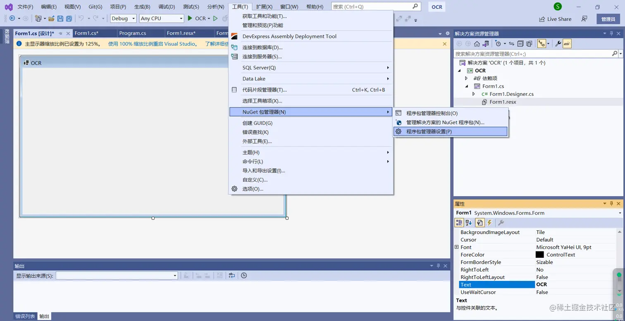Click the 连接到数据库(D) menu item
625x321 pixels.
[311, 48]
